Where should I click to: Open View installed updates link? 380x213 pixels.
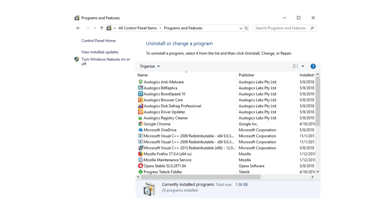click(100, 52)
